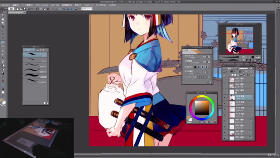Select the Brush tool
Screen dimensions: 280x158
(x=3, y=50)
